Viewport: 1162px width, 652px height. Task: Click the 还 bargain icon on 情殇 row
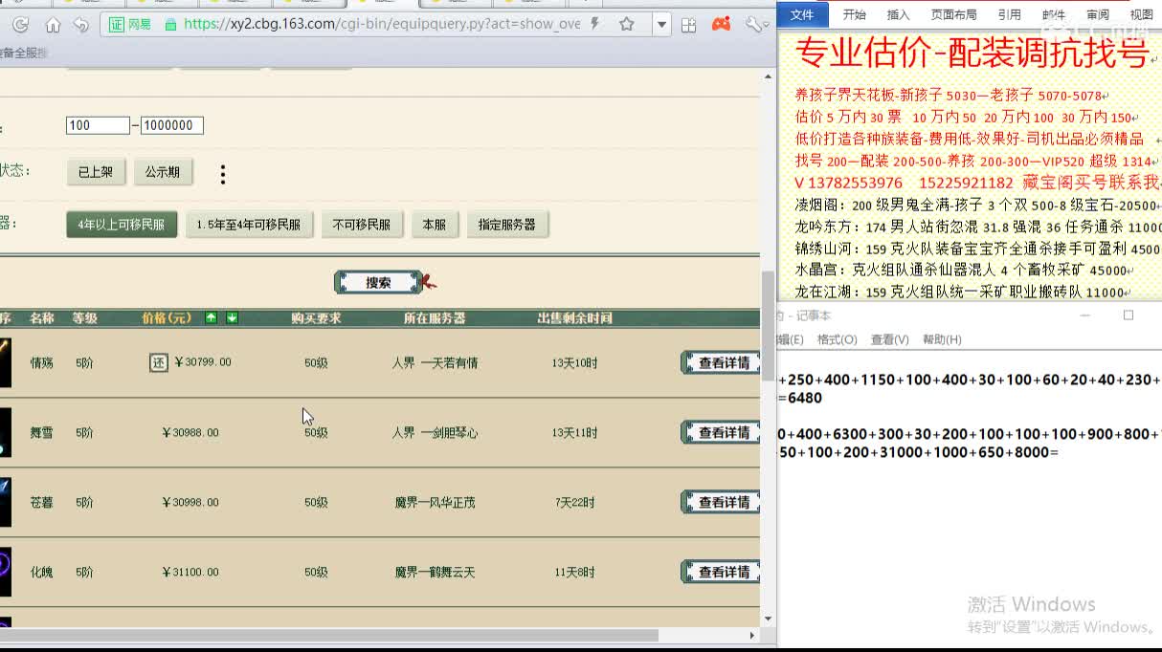[159, 362]
